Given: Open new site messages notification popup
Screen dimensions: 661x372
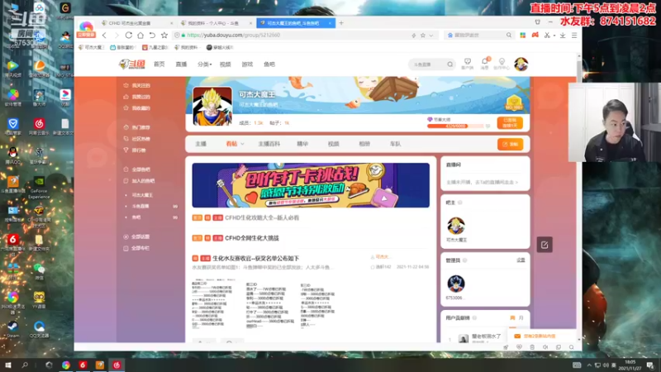Looking at the screenshot, I should 540,336.
